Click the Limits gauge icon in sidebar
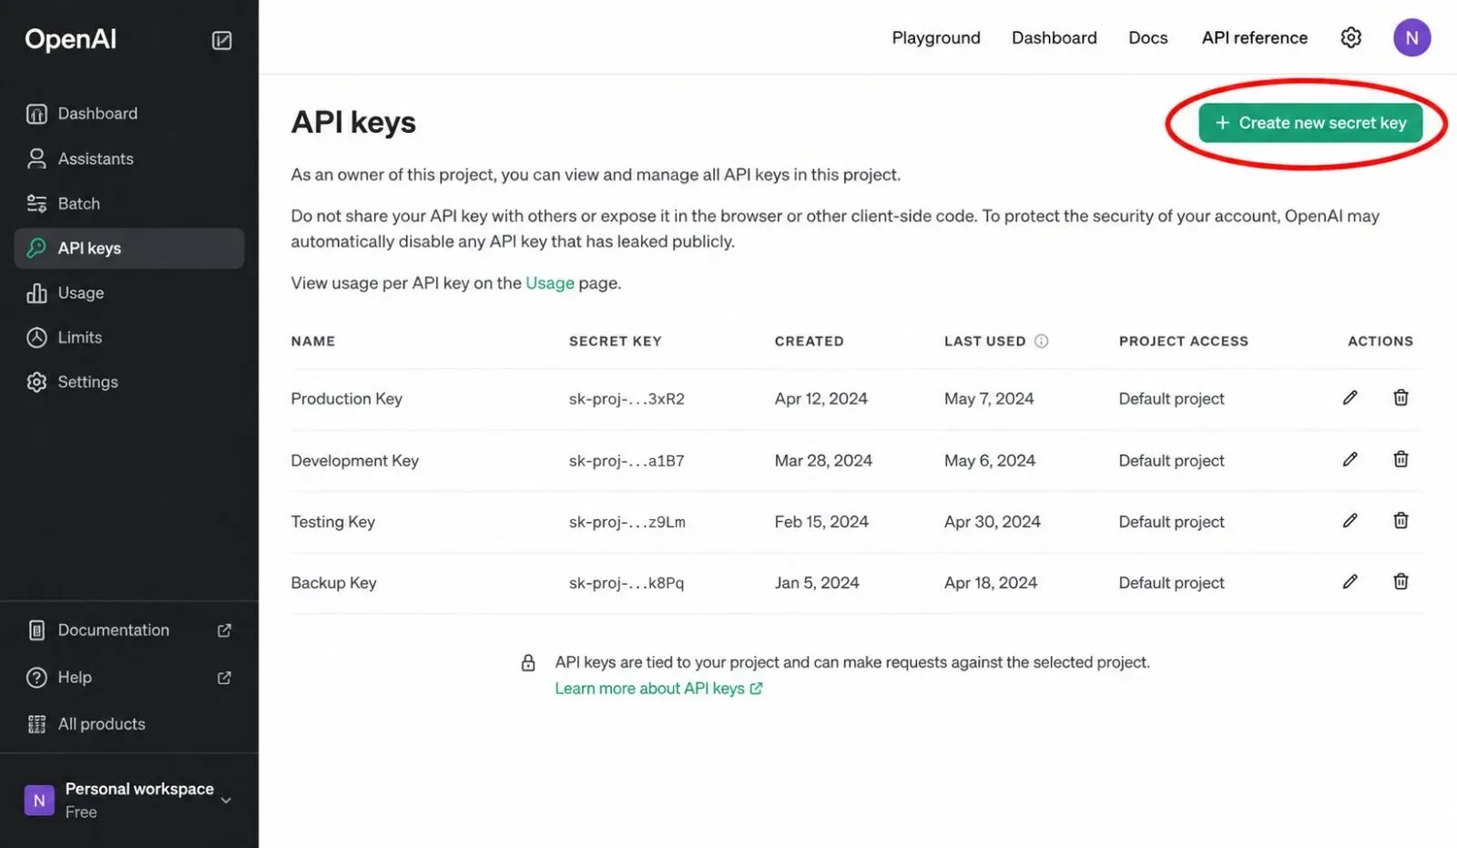 (x=36, y=337)
